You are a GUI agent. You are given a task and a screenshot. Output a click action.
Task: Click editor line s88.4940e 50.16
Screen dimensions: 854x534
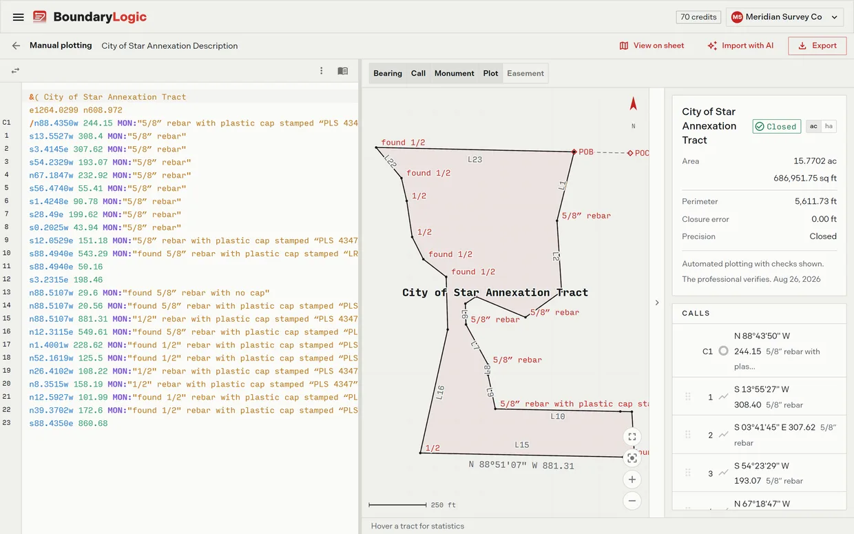tap(66, 267)
